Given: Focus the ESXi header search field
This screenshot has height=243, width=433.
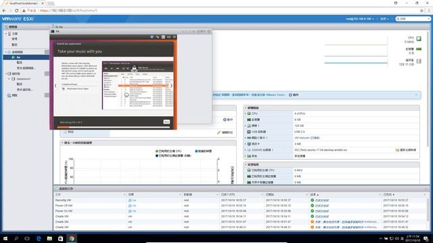Looking at the screenshot, I should tap(413, 19).
